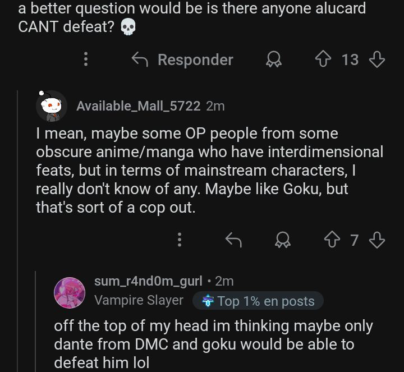Downvote the comment with 13 votes
Screen dimensions: 404x372
tap(377, 59)
